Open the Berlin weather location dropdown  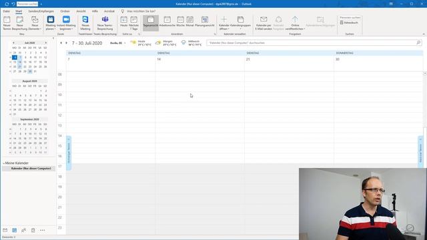pyautogui.click(x=118, y=43)
